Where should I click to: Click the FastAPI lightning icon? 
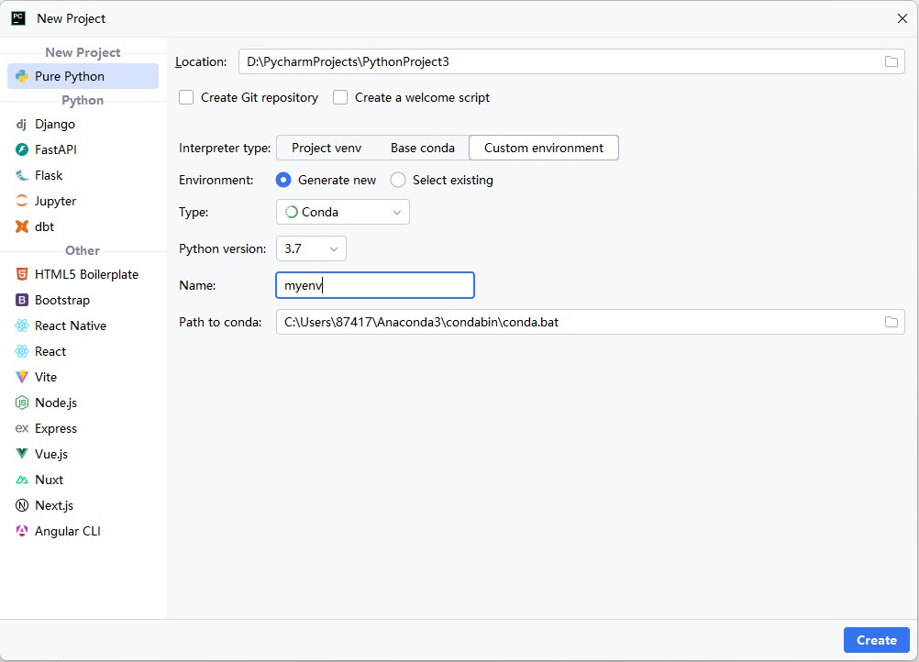22,149
